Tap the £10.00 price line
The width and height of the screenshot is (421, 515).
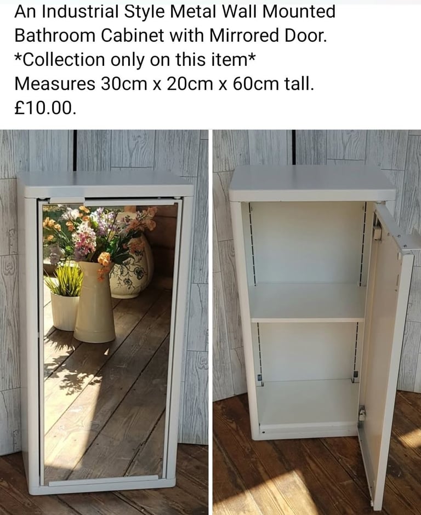click(x=45, y=108)
